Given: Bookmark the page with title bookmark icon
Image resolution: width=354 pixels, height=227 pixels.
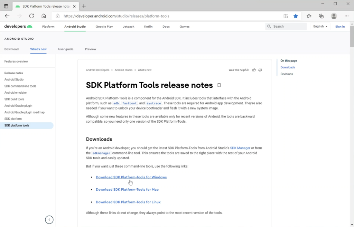Looking at the screenshot, I should point(219,85).
